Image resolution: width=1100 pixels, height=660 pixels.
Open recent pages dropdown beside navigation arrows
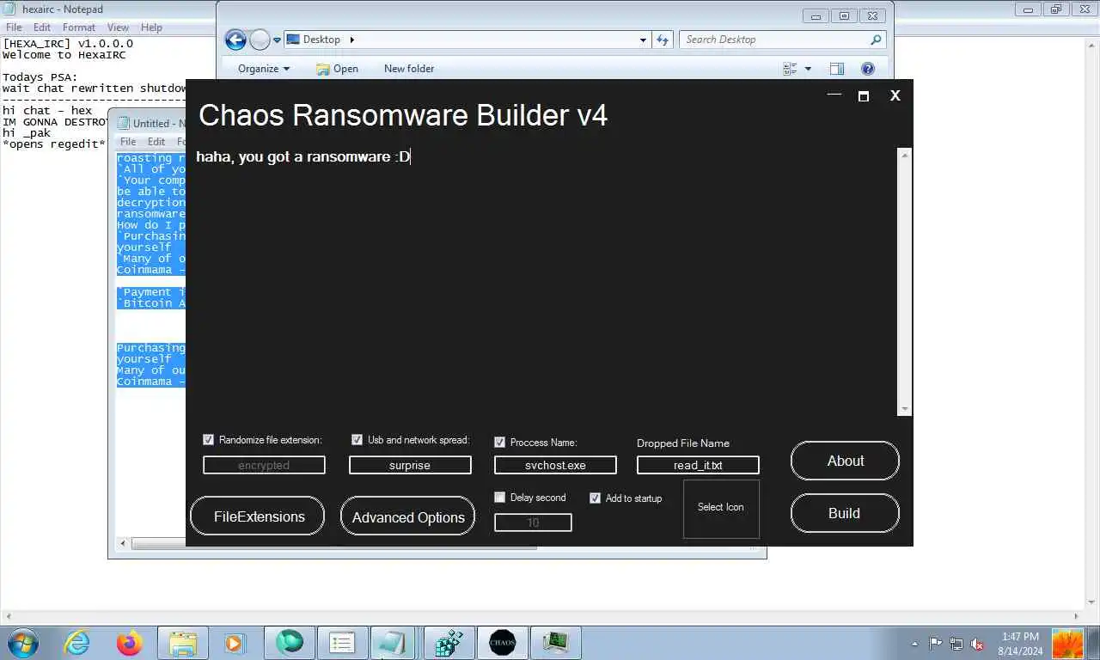(x=277, y=40)
